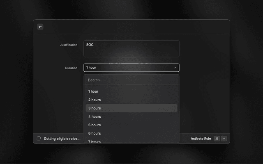This screenshot has width=263, height=164.
Task: Click the Duration field label
Action: [x=71, y=68]
